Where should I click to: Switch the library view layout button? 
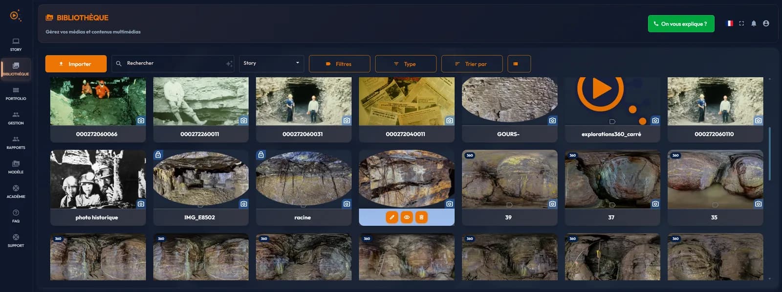point(519,63)
